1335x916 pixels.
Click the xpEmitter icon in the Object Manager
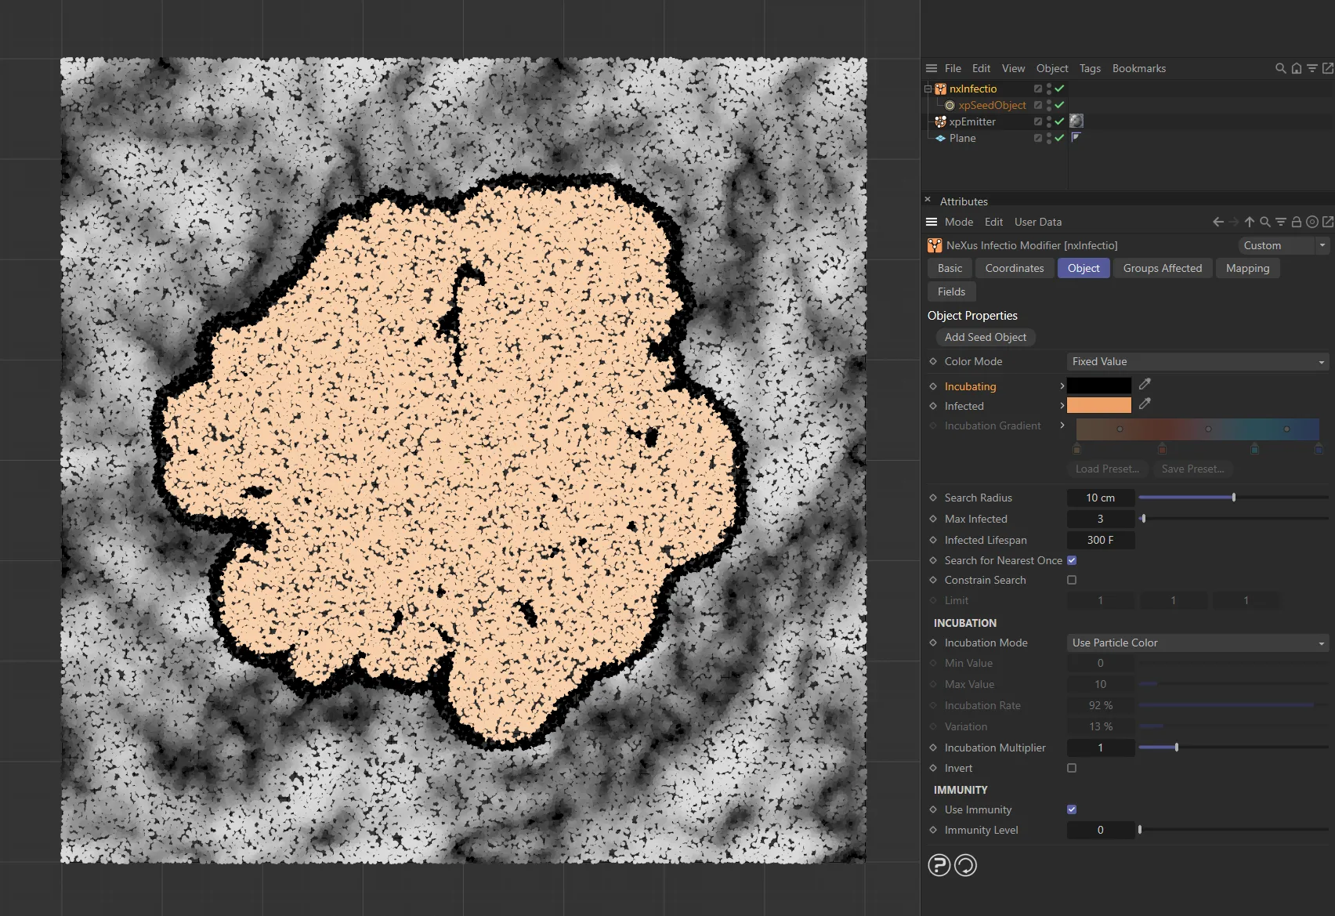(939, 121)
